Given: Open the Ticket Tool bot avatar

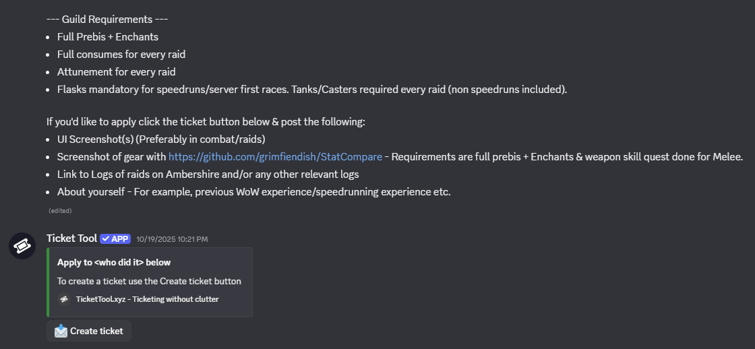Looking at the screenshot, I should point(22,246).
